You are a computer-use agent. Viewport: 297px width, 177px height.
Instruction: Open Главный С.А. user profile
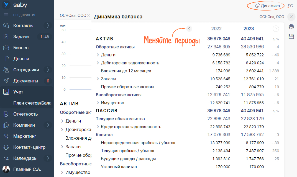27,169
